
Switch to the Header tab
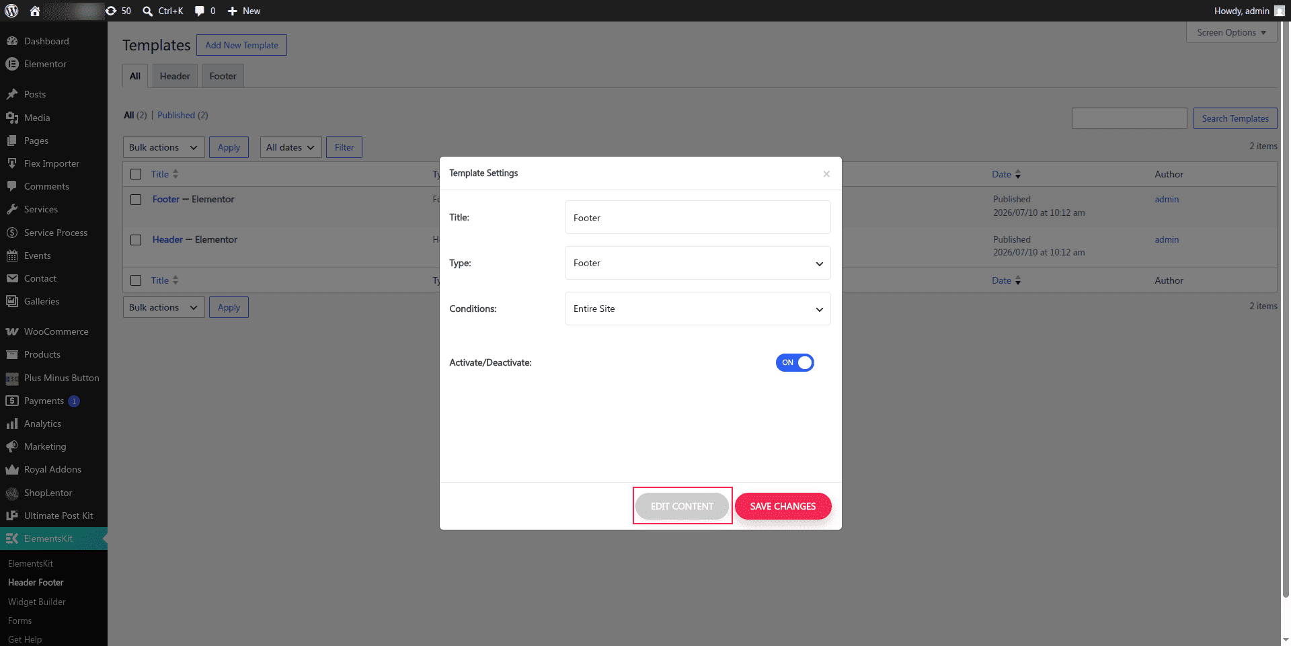click(175, 76)
